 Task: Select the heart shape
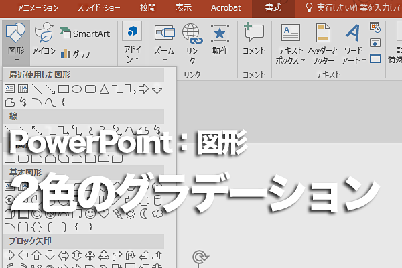pyautogui.click(x=104, y=214)
